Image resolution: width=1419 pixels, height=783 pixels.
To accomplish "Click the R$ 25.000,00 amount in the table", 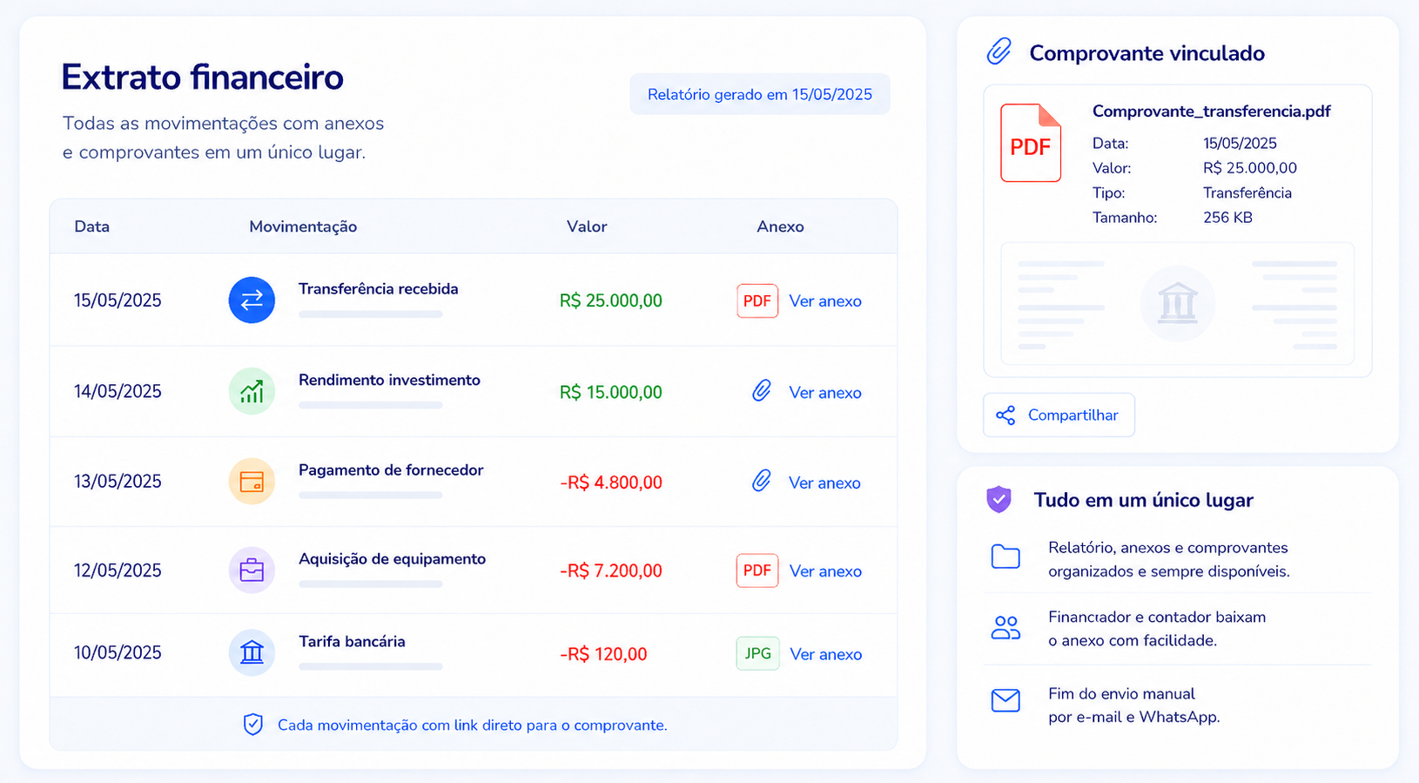I will click(x=610, y=300).
